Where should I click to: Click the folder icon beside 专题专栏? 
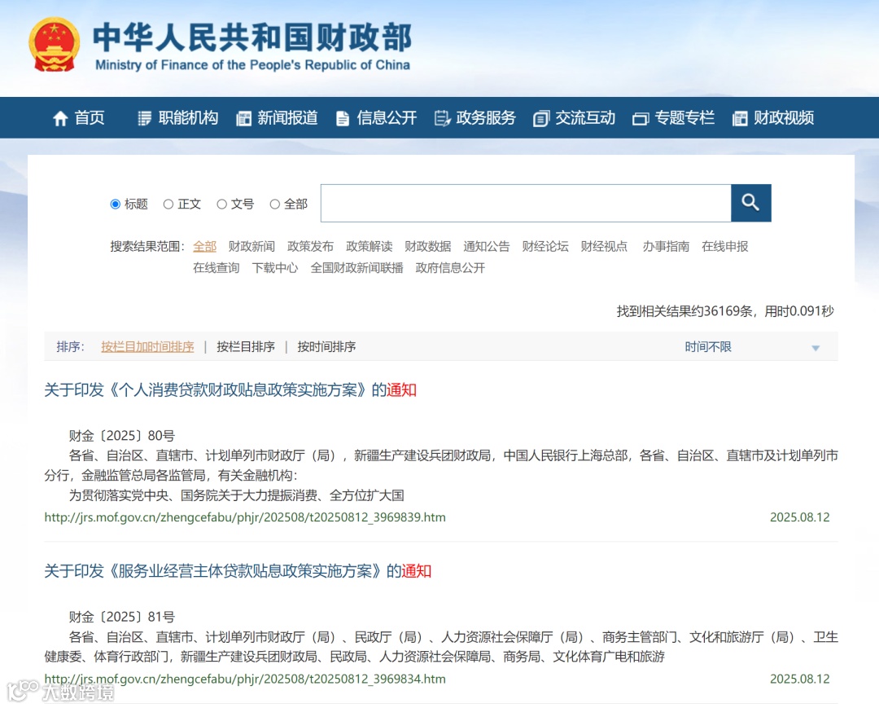coord(641,119)
